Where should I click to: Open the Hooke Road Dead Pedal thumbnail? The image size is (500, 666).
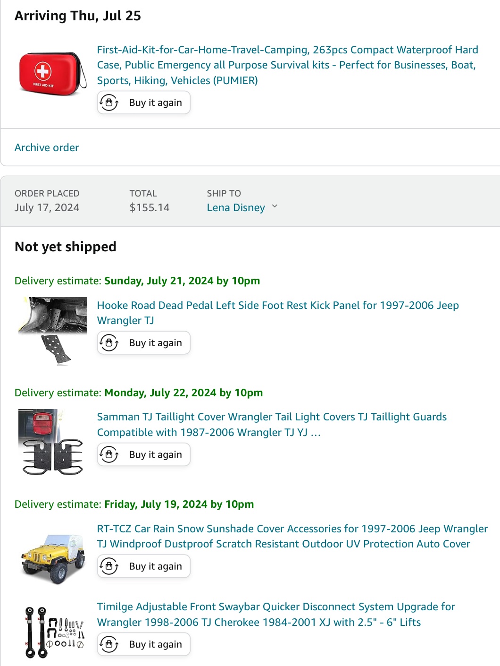pos(53,331)
